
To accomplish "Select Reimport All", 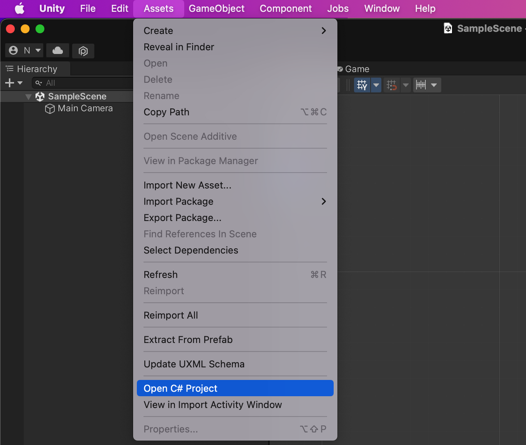I will point(235,315).
